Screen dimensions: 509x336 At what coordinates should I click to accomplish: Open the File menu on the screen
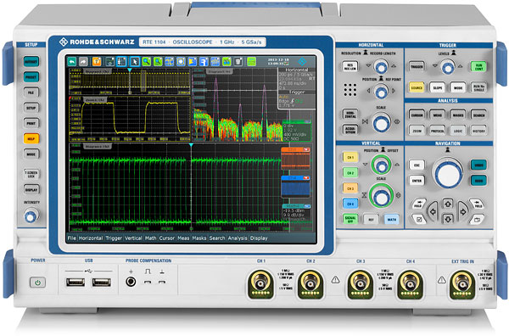72,238
